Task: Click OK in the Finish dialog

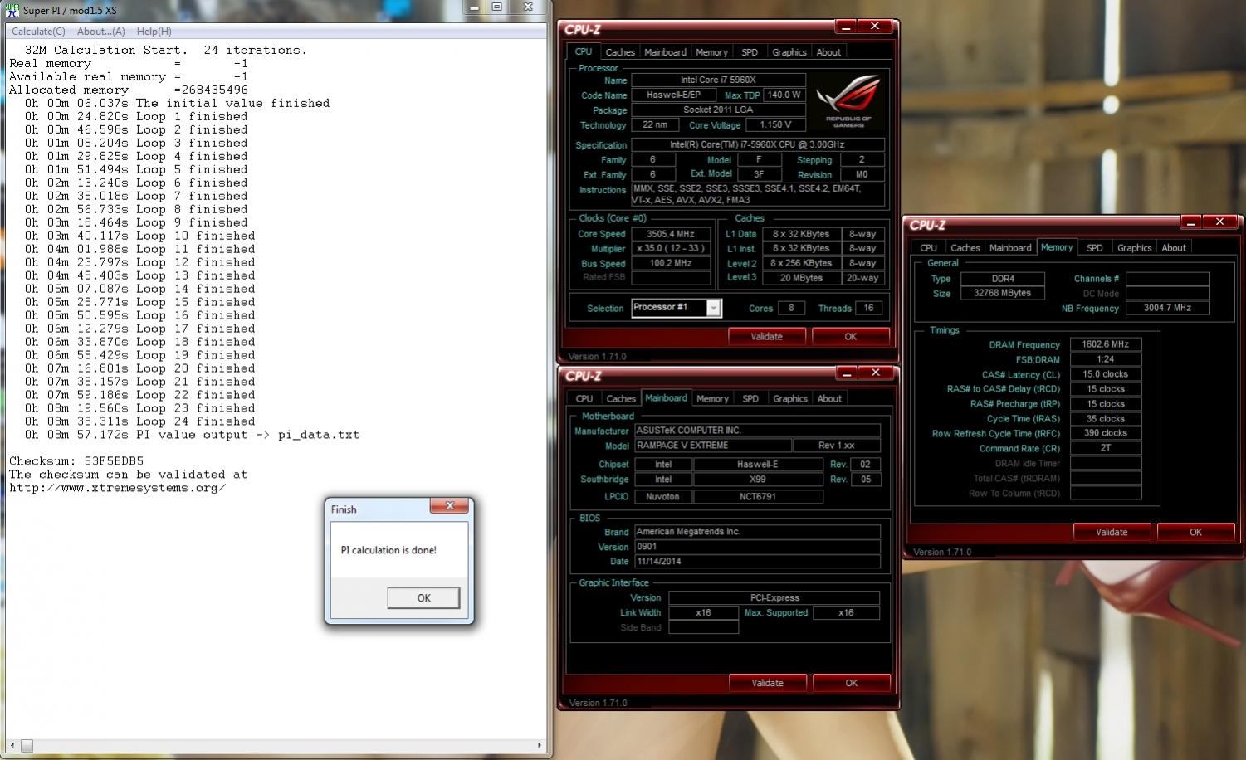Action: coord(423,598)
